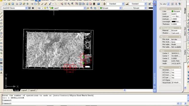This screenshot has width=189, height=106.
Task: Switch to the Layout1 tab
Action: click(x=24, y=90)
